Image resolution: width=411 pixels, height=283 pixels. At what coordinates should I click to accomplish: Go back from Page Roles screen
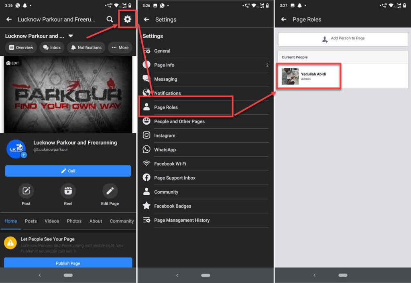284,19
